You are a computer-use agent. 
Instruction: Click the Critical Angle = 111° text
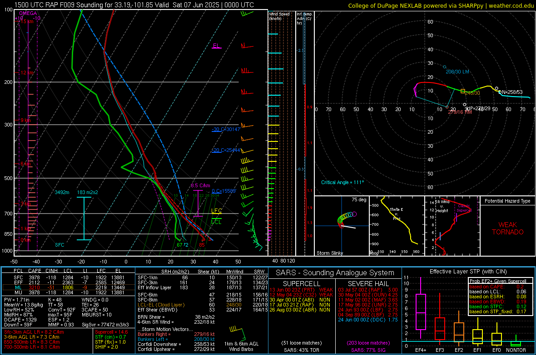342,182
